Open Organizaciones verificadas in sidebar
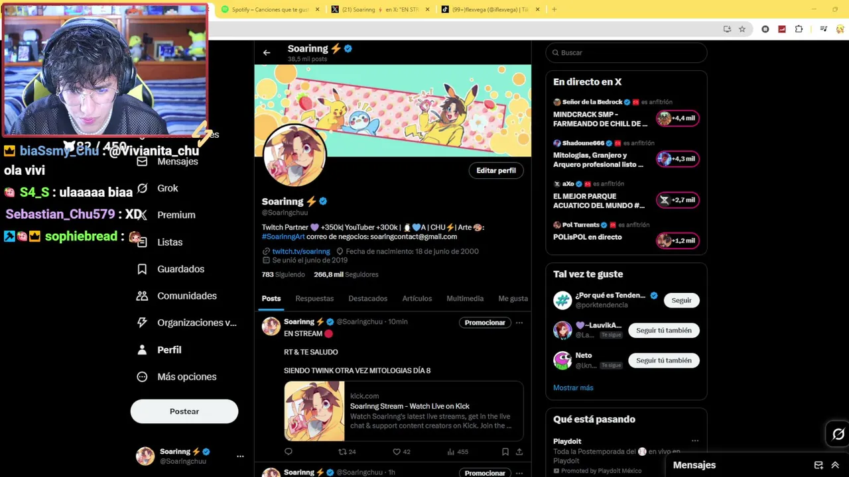The width and height of the screenshot is (849, 477). click(186, 323)
